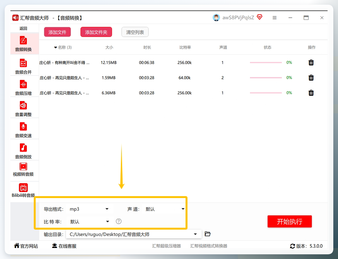Select the 6.36MB 庄心妍 - 再见只是陌生人 file name
Viewport: 338px width, 259px height.
64,93
